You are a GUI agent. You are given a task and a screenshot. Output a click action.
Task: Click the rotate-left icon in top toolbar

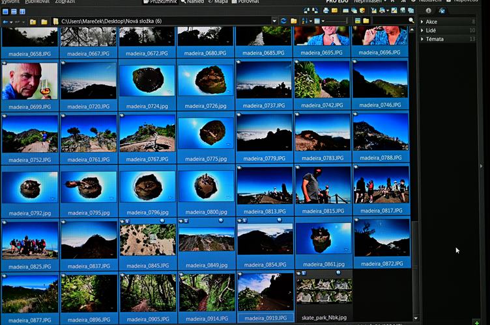pyautogui.click(x=306, y=10)
